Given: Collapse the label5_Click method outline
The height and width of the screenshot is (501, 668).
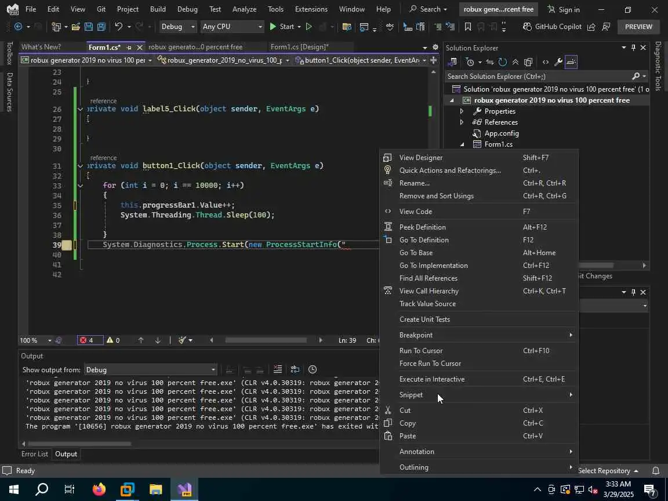Looking at the screenshot, I should 80,109.
